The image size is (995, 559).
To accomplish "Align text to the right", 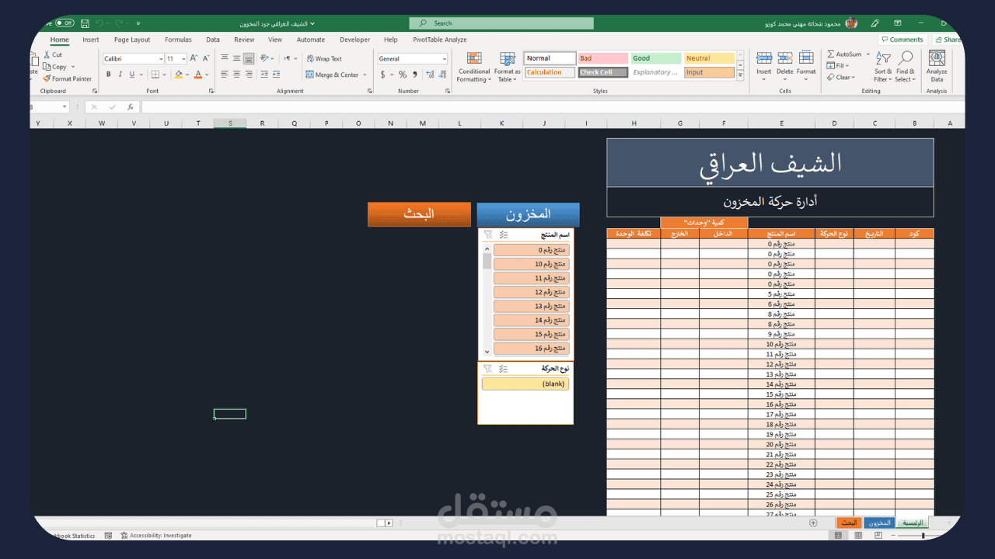I will click(249, 75).
